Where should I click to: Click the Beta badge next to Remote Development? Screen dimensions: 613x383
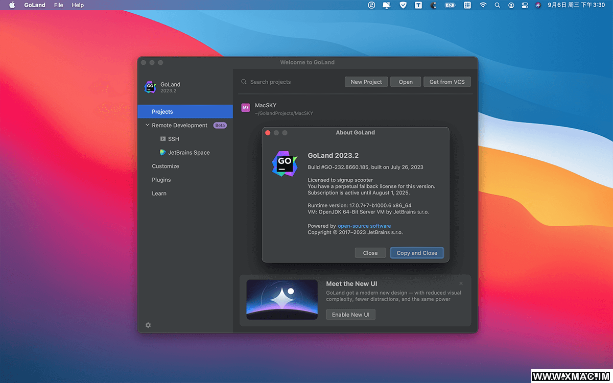(220, 125)
